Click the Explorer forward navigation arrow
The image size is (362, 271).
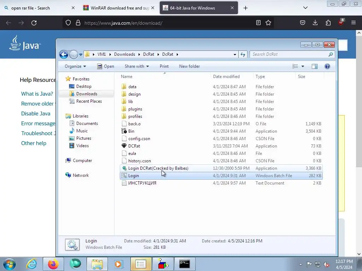click(74, 54)
